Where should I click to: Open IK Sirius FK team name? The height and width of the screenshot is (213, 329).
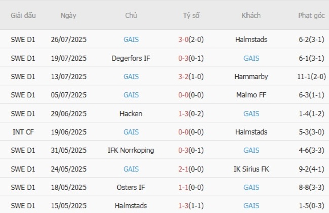[x=251, y=169]
